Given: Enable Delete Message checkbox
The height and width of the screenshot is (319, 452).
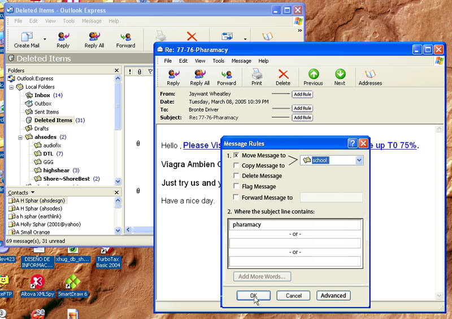Looking at the screenshot, I should (x=236, y=176).
